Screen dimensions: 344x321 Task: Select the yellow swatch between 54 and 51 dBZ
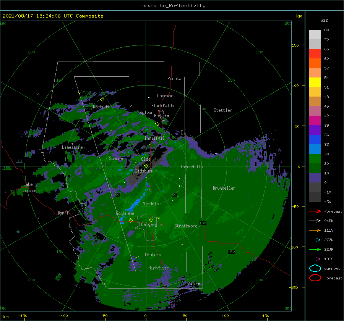point(315,82)
